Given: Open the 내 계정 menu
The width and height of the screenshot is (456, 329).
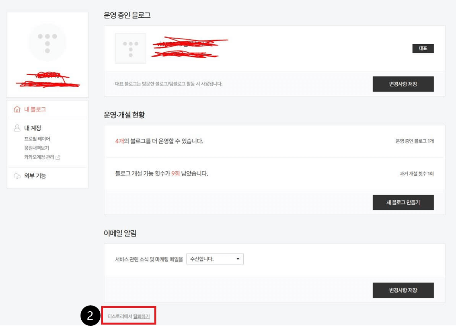Looking at the screenshot, I should click(x=33, y=128).
